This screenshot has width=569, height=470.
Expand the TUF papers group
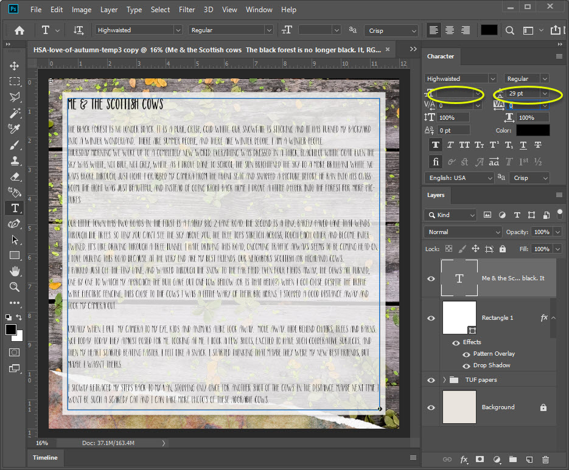click(444, 380)
